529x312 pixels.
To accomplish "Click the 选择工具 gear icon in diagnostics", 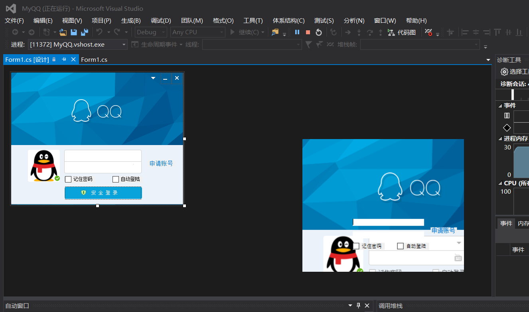I will point(504,72).
